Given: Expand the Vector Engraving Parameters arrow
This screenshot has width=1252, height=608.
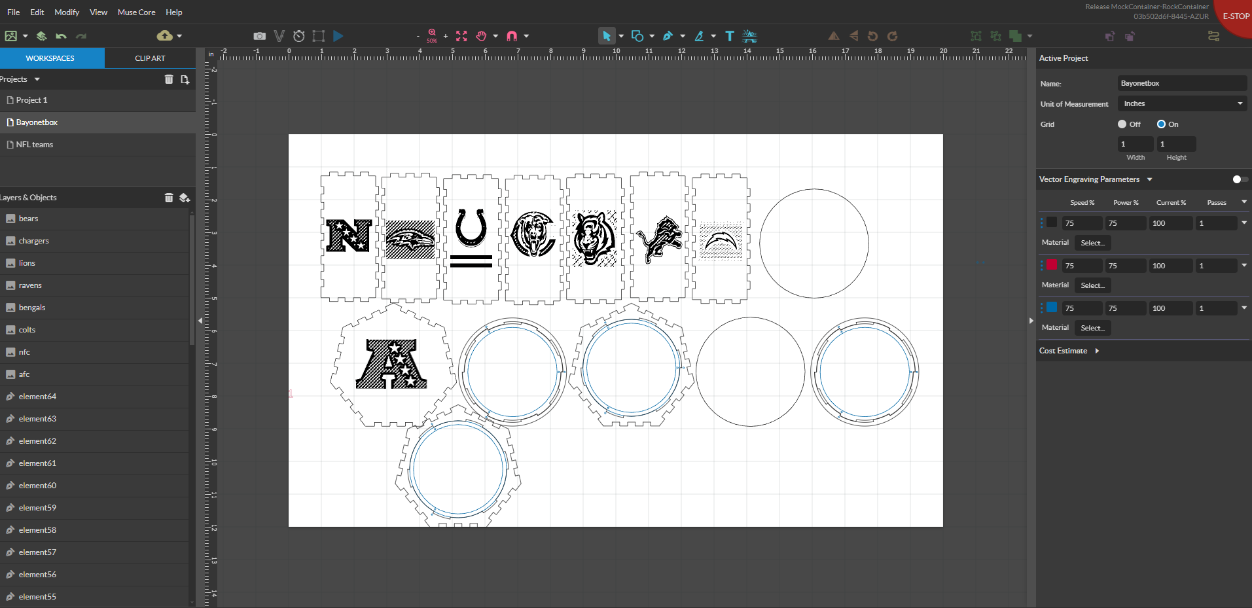Looking at the screenshot, I should tap(1149, 179).
